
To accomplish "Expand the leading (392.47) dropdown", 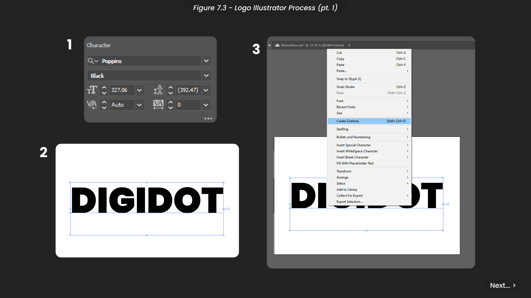I will point(206,90).
